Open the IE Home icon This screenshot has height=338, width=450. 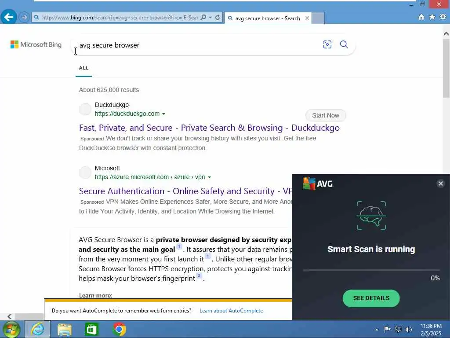click(421, 17)
